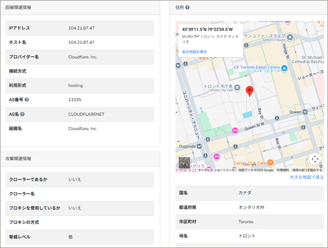Click CF Toronto Eaton Centre shopping icon
The width and height of the screenshot is (328, 248).
[284, 67]
